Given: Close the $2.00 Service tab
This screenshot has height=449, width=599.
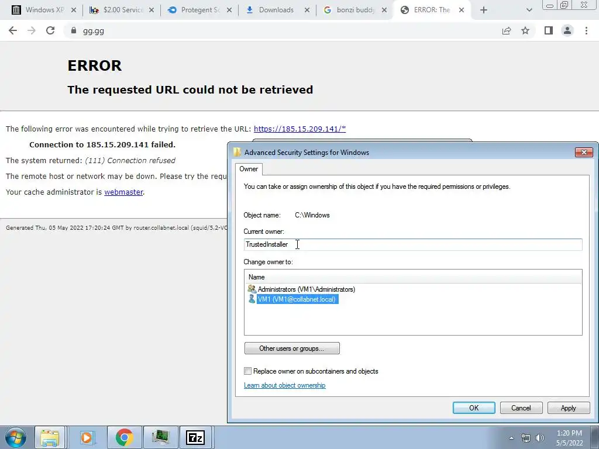Looking at the screenshot, I should click(x=152, y=10).
